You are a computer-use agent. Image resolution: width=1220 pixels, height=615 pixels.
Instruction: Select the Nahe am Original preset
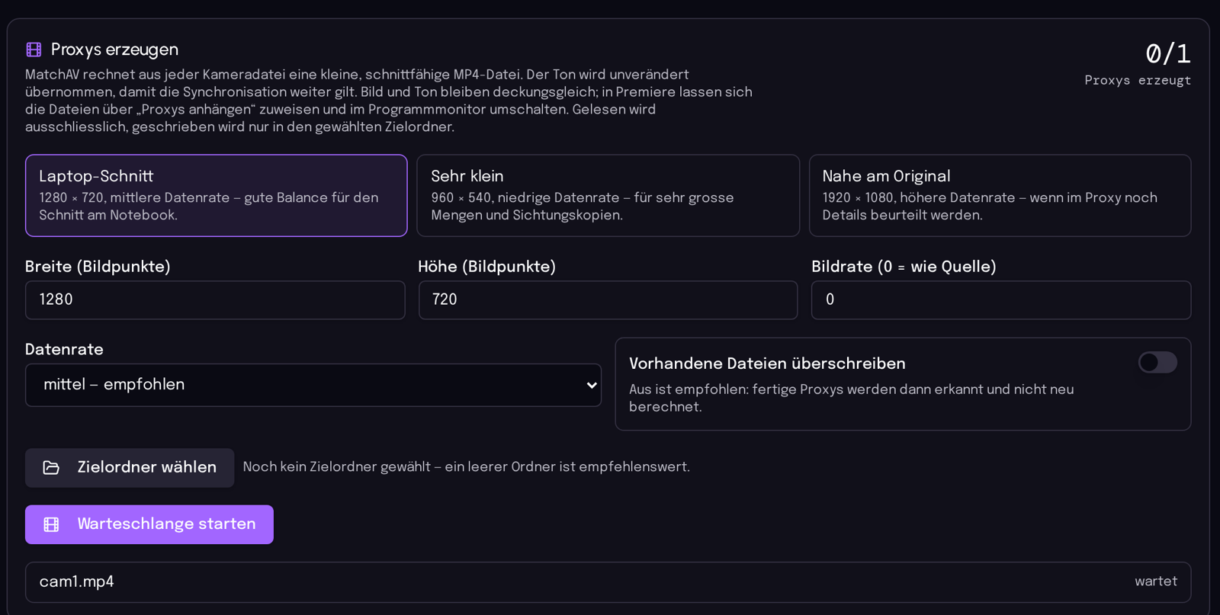[1000, 195]
